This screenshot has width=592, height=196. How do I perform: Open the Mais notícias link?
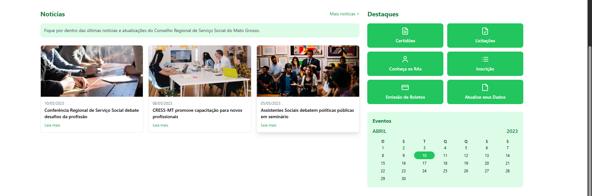(x=344, y=14)
